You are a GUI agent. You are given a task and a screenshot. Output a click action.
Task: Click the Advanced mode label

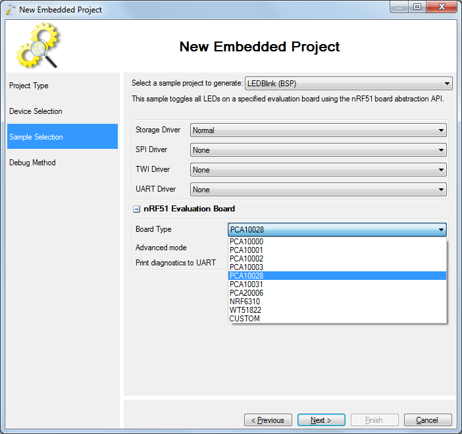click(161, 248)
